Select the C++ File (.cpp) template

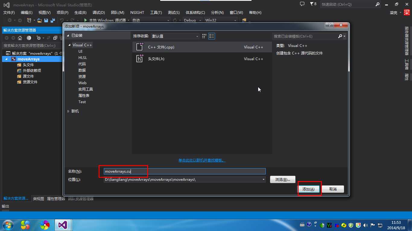point(202,47)
